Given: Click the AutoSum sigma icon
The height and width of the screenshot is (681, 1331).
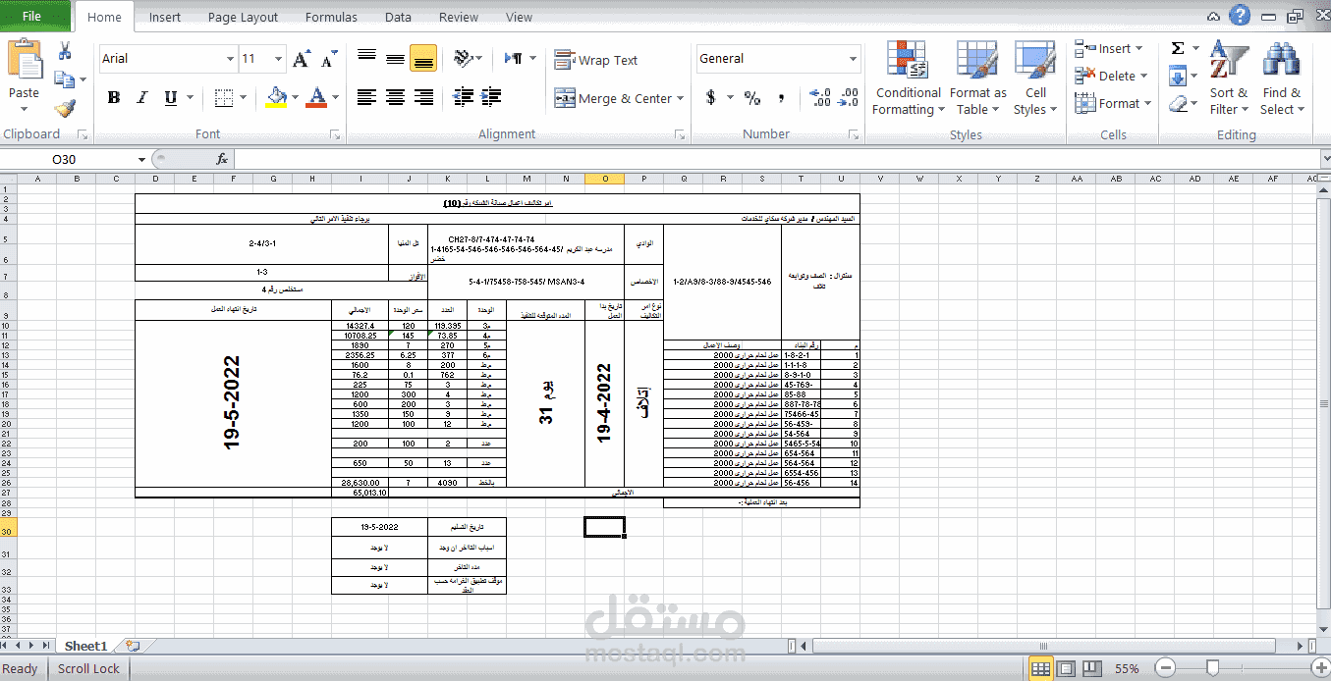Looking at the screenshot, I should tap(1178, 48).
